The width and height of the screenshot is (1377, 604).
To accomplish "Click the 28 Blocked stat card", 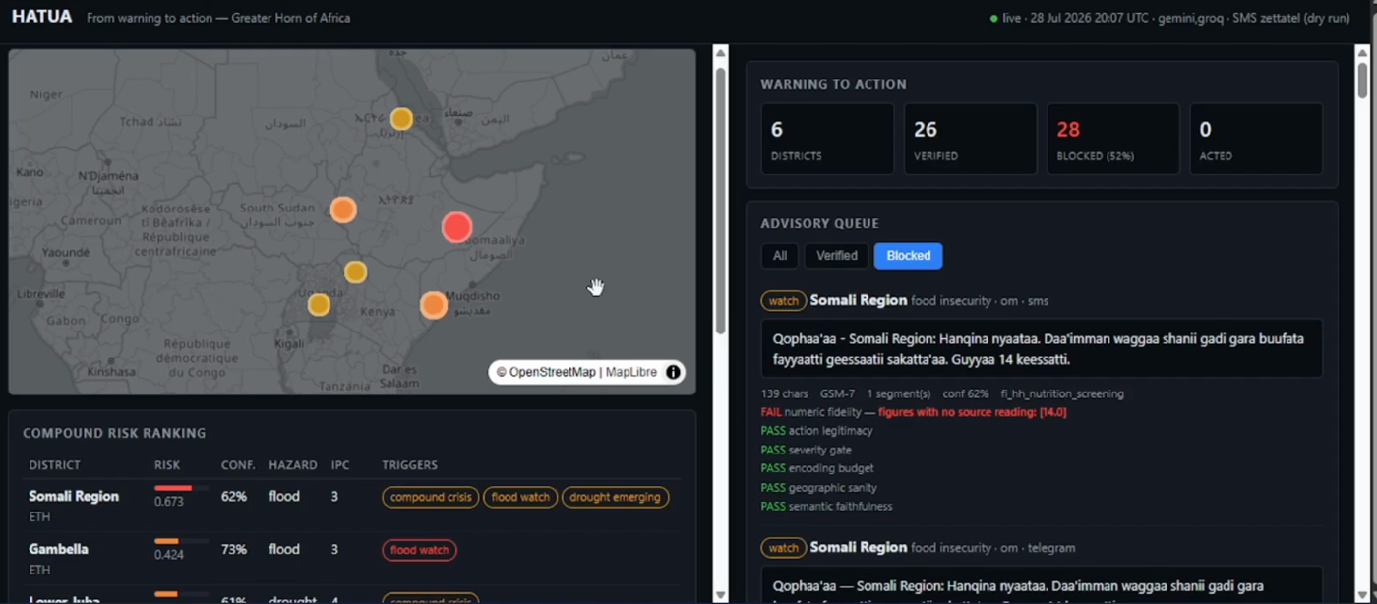I will 1113,140.
